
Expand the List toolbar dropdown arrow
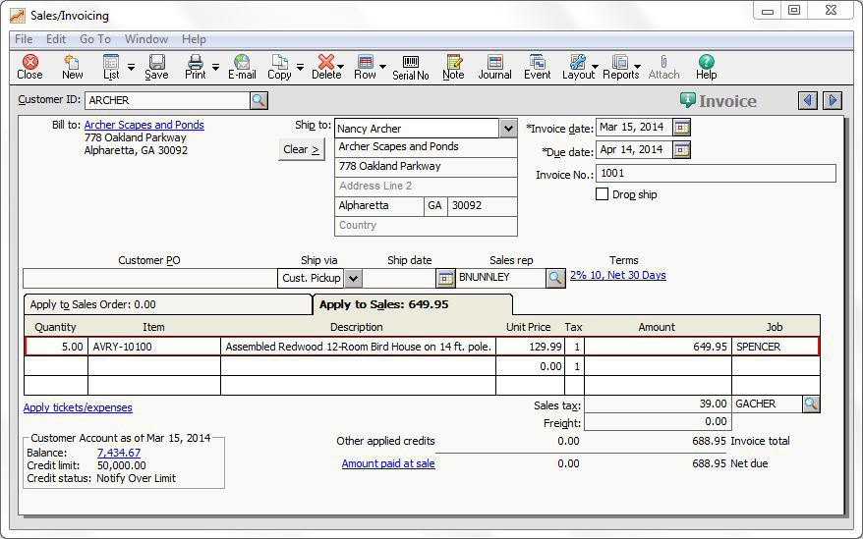coord(131,68)
